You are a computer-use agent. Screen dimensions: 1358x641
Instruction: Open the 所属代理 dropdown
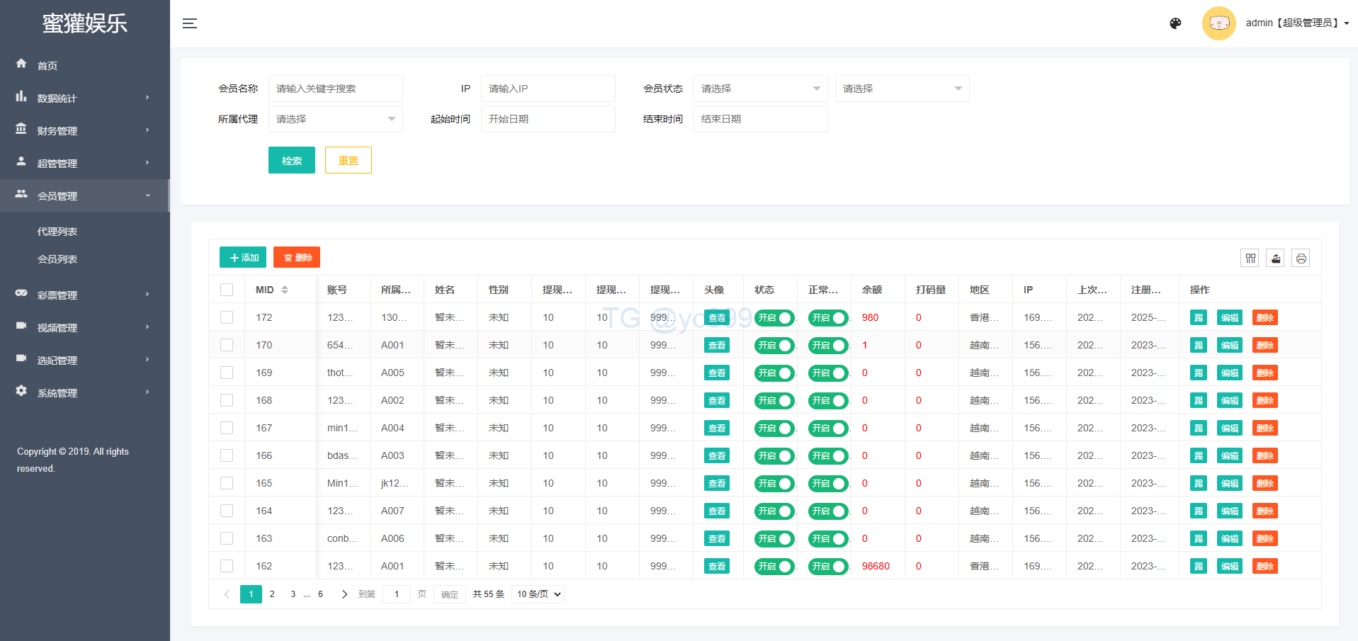pos(335,119)
